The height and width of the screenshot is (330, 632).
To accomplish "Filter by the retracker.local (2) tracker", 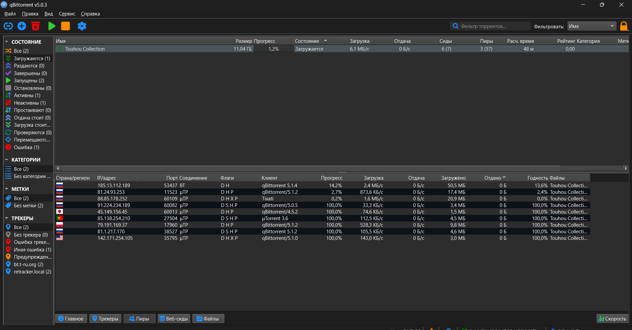I will 28,272.
